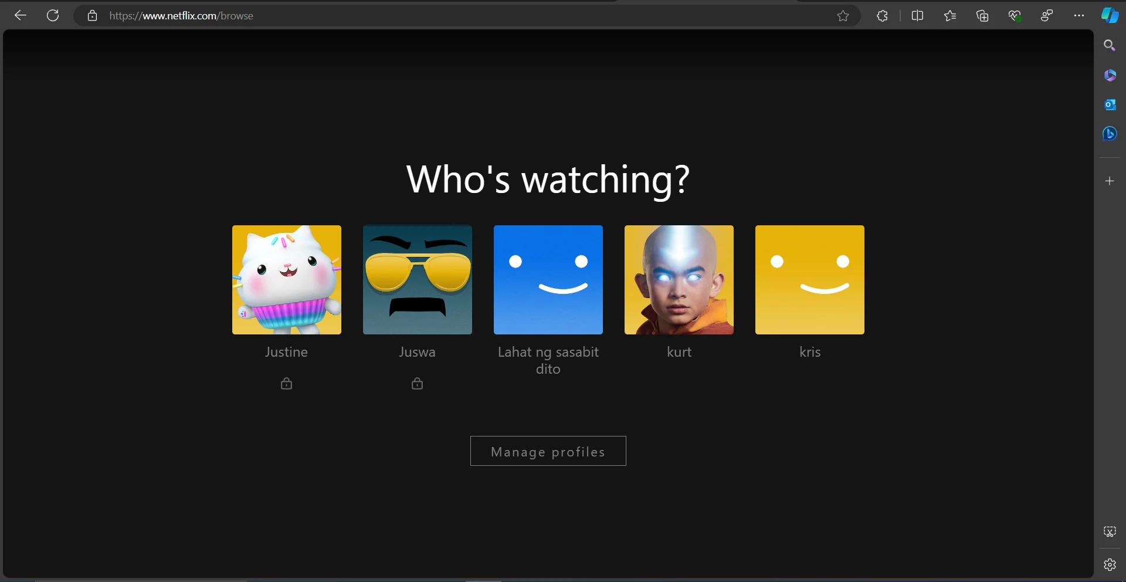Go back to the previous page
1126x582 pixels.
coord(21,16)
